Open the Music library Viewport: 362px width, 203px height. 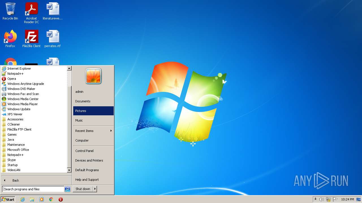pyautogui.click(x=93, y=120)
